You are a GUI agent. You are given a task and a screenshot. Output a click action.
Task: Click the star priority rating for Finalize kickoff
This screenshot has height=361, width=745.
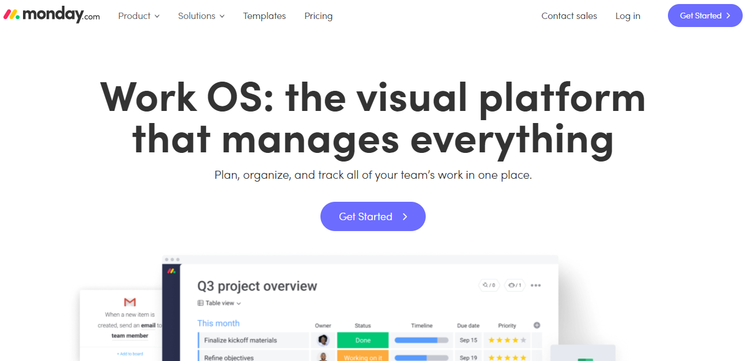pos(507,340)
